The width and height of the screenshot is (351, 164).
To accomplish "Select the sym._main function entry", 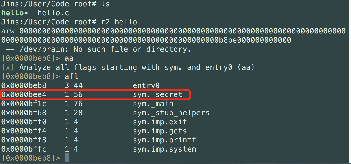I will pyautogui.click(x=153, y=104).
